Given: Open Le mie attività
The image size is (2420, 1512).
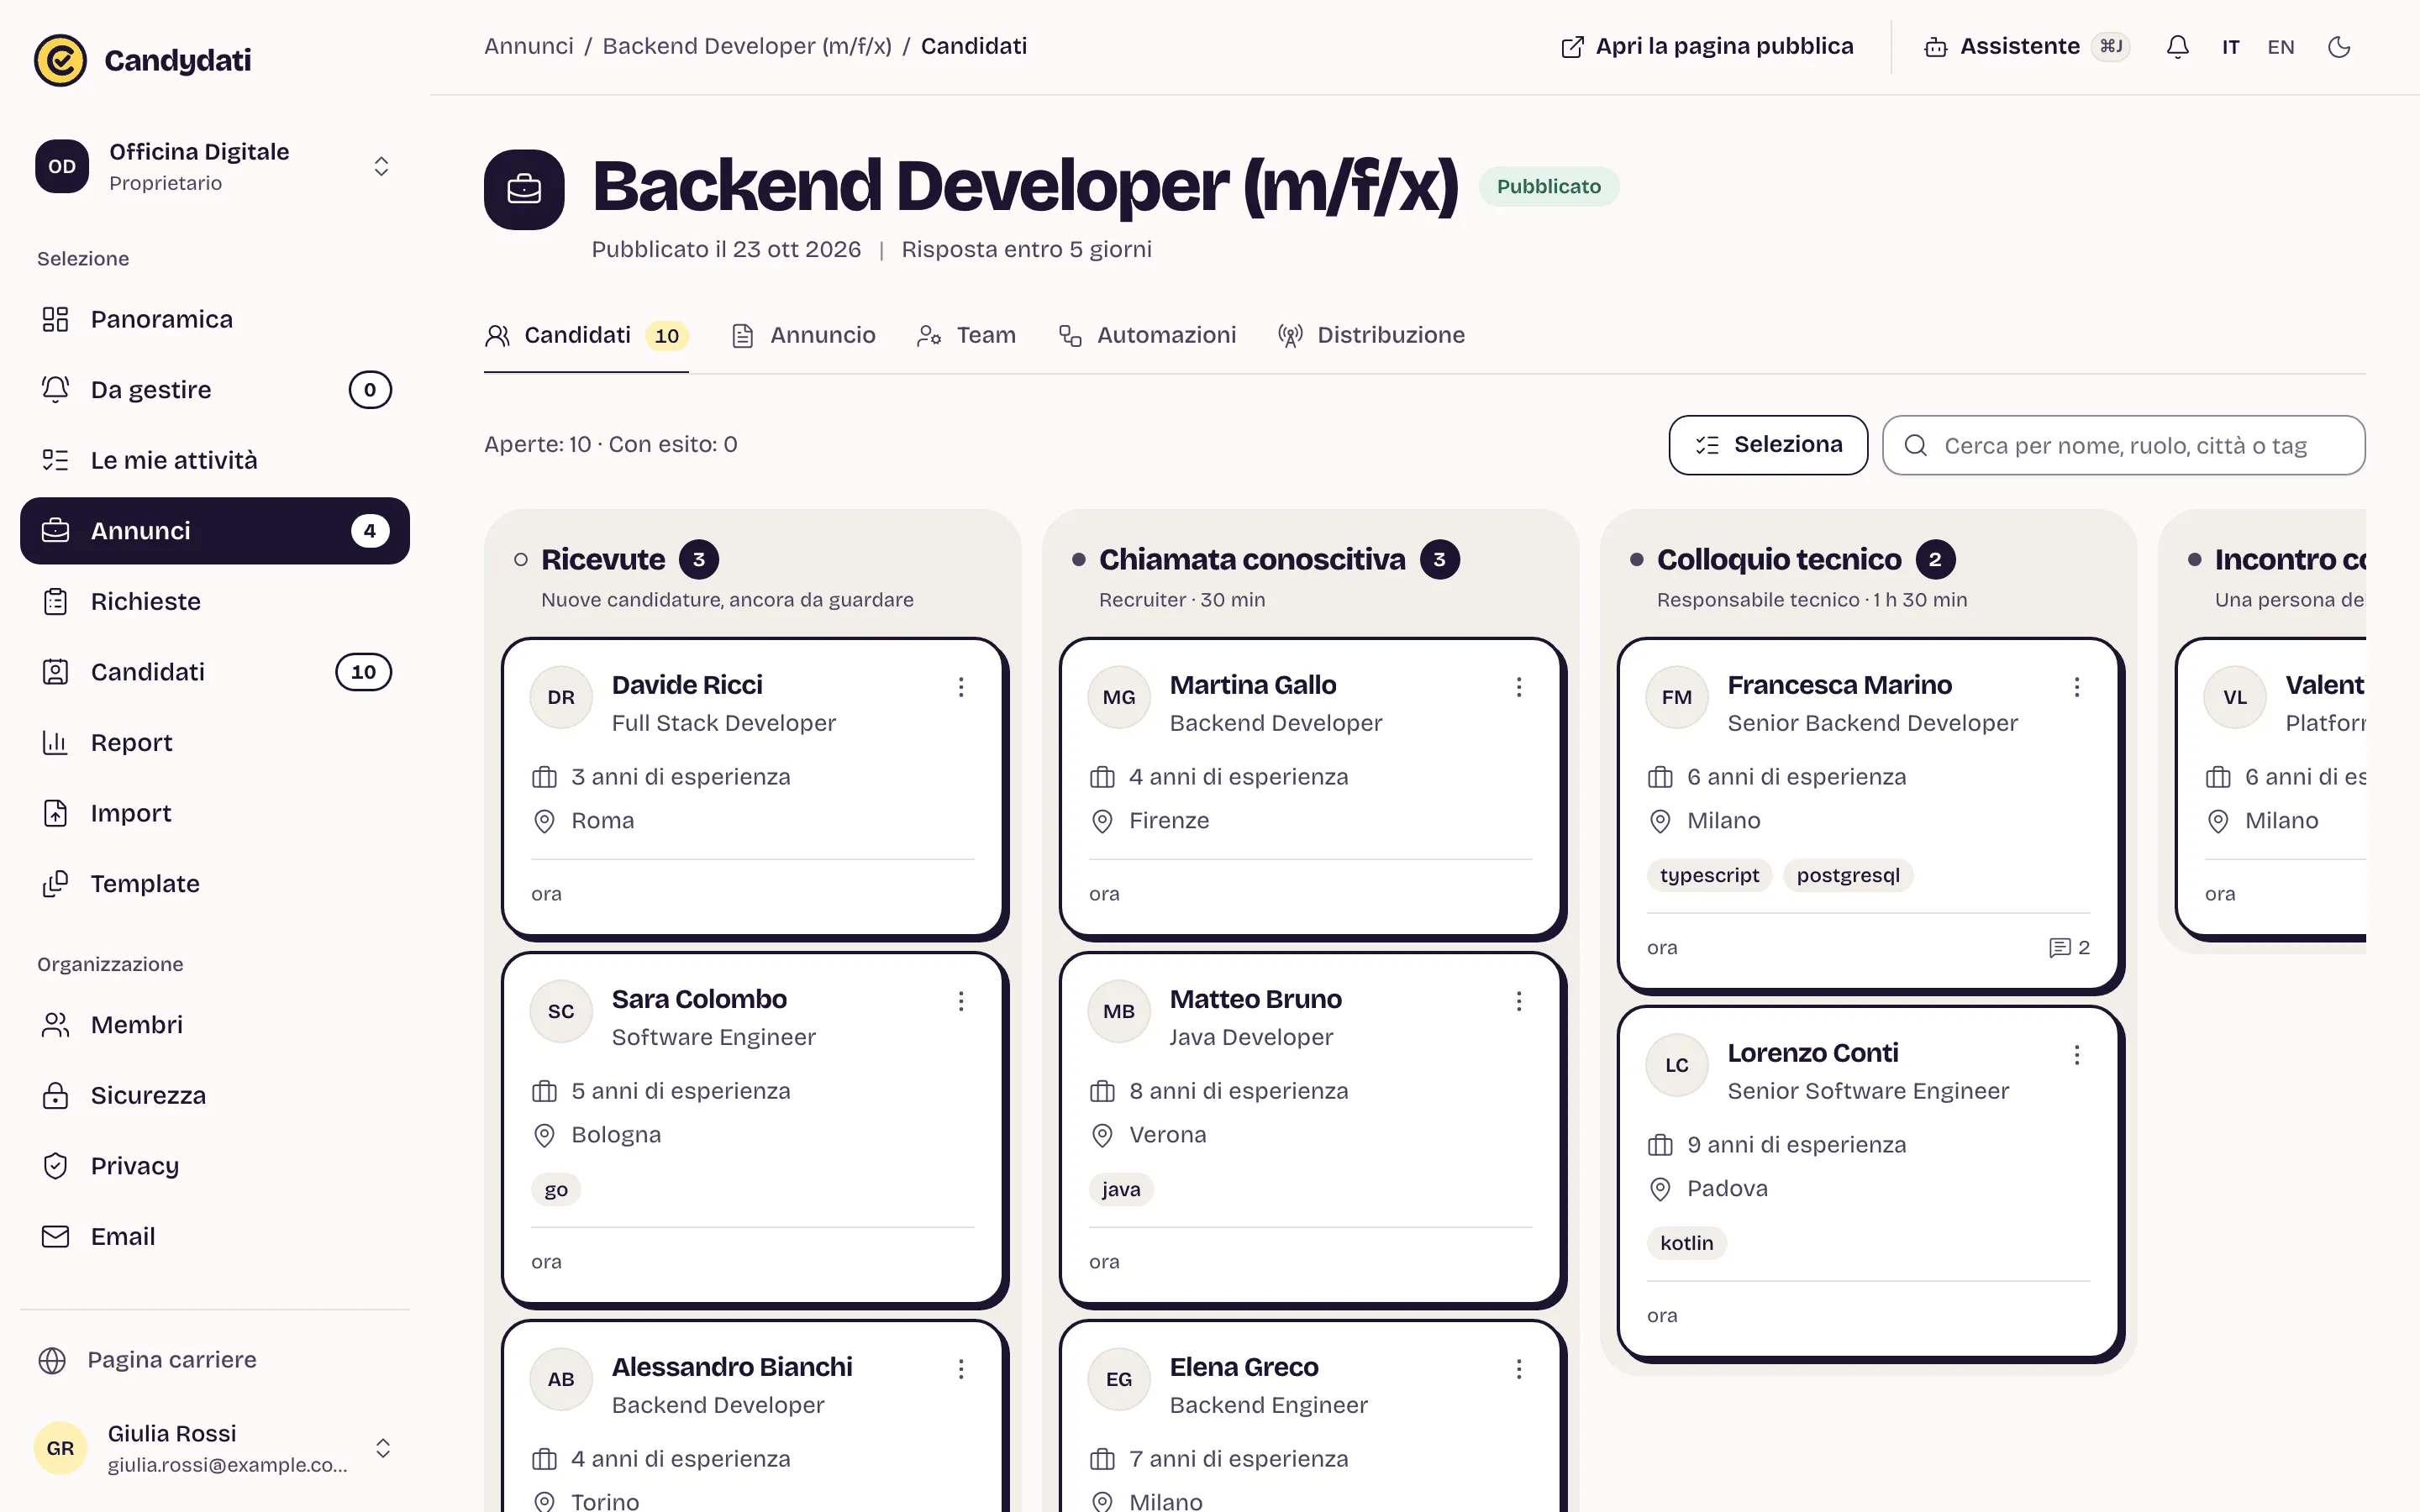Looking at the screenshot, I should coord(214,460).
